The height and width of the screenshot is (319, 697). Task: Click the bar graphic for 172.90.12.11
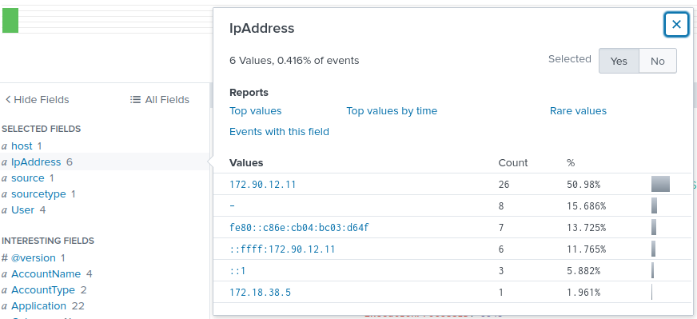click(660, 184)
